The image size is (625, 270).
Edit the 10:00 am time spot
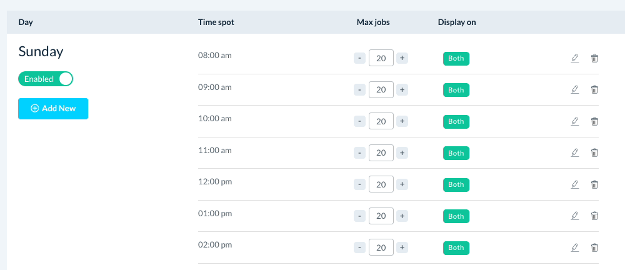tap(575, 121)
